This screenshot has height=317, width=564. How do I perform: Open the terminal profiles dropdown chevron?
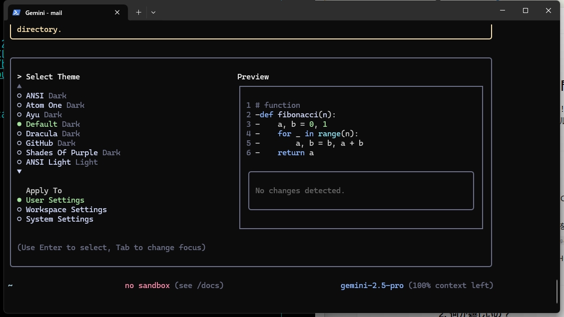click(153, 12)
